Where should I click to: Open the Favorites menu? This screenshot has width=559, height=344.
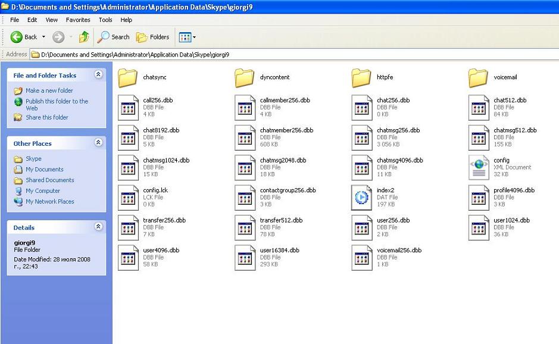tap(78, 20)
